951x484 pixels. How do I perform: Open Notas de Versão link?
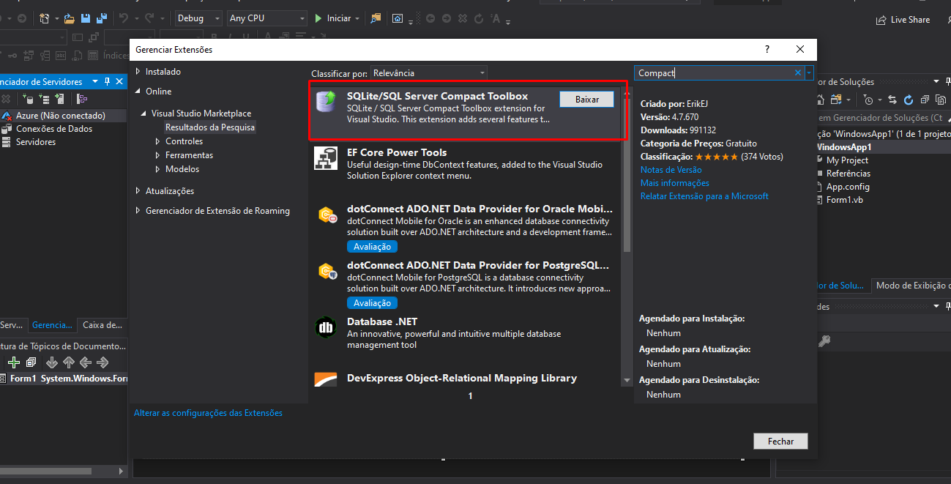(671, 170)
